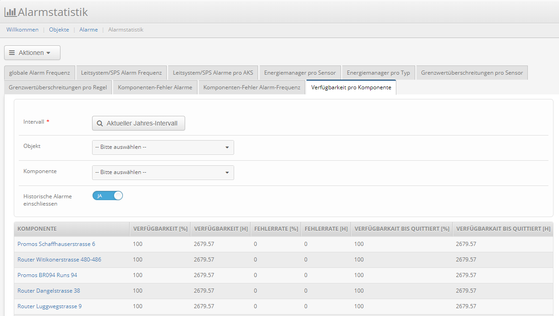This screenshot has height=316, width=559.
Task: Navigate to Objekte breadcrumb link
Action: click(59, 30)
